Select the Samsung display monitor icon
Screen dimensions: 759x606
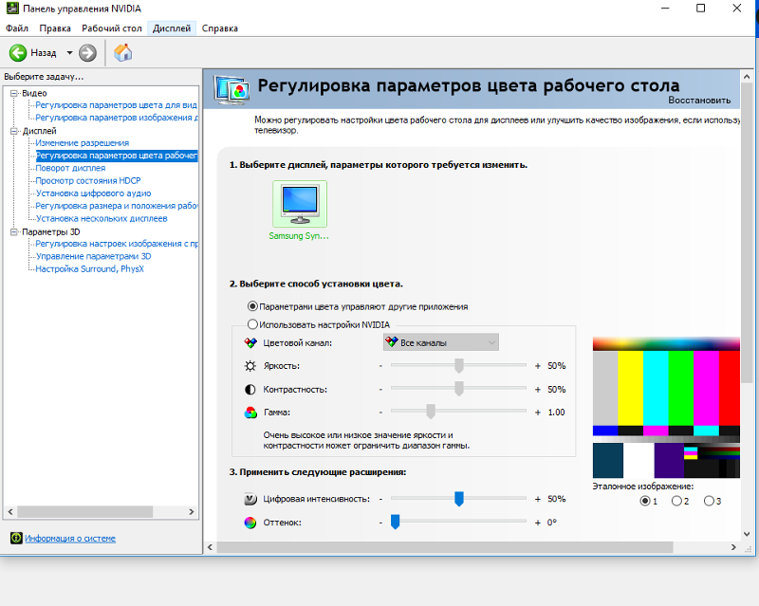(299, 205)
